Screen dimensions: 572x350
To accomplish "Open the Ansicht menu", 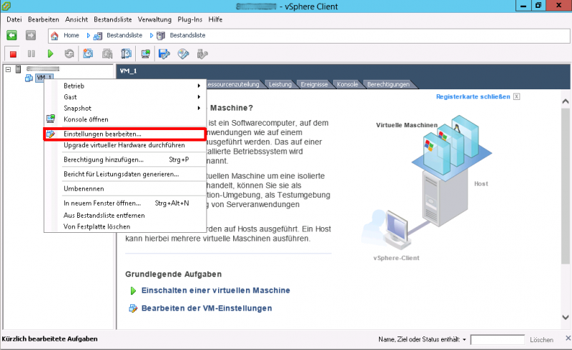I will [77, 19].
